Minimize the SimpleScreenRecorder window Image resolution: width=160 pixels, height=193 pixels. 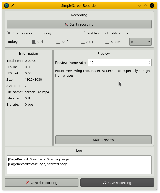tap(140, 5)
